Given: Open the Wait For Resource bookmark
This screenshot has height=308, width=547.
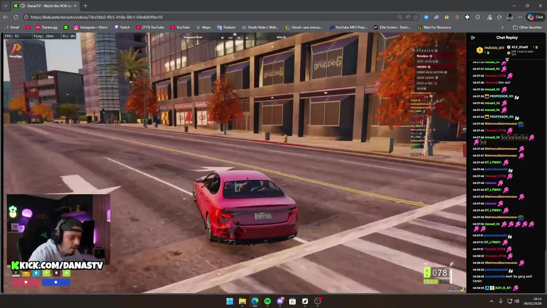Looking at the screenshot, I should [434, 27].
